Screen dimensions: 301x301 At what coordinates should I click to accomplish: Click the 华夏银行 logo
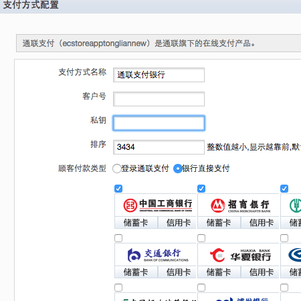click(240, 255)
